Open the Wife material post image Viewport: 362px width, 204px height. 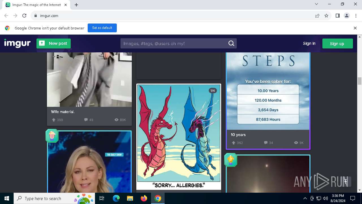[x=89, y=79]
